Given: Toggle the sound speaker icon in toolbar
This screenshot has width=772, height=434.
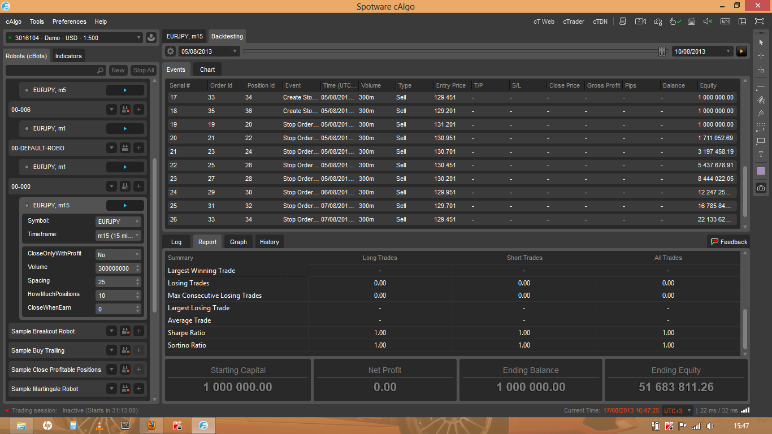Looking at the screenshot, I should [708, 21].
